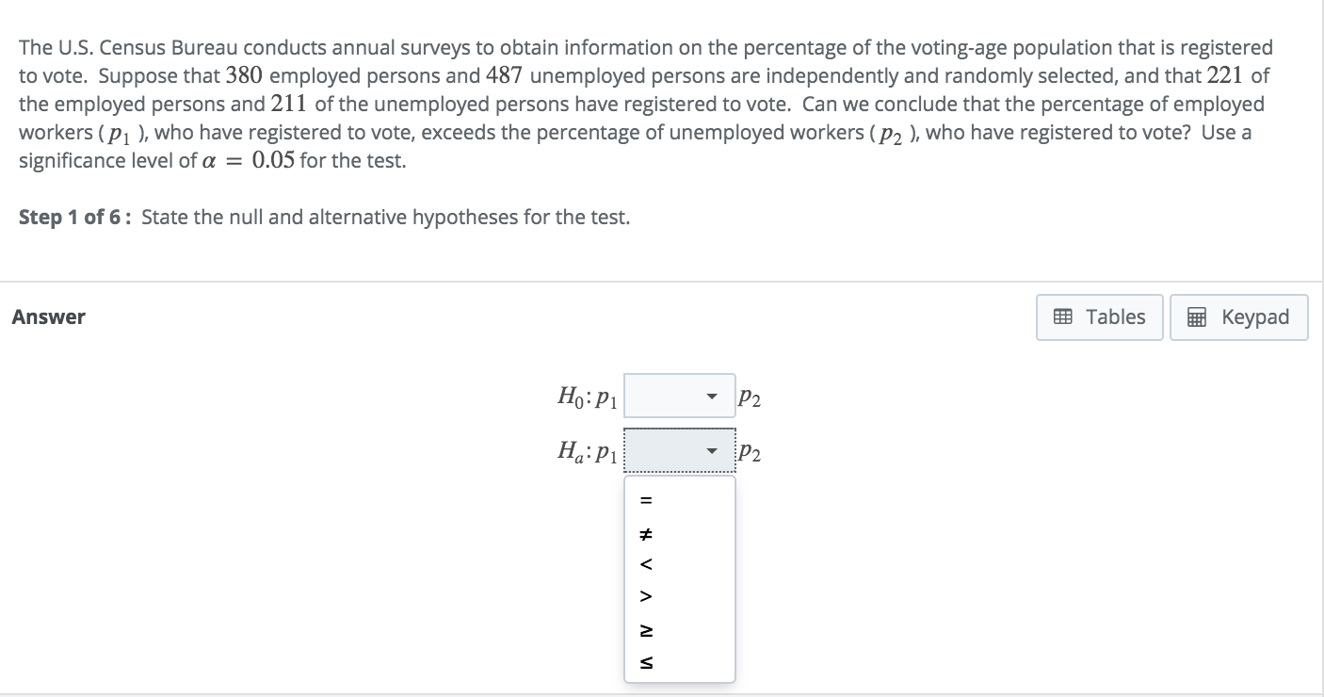1324x697 pixels.
Task: Open the Tables reference panel
Action: click(x=1098, y=316)
